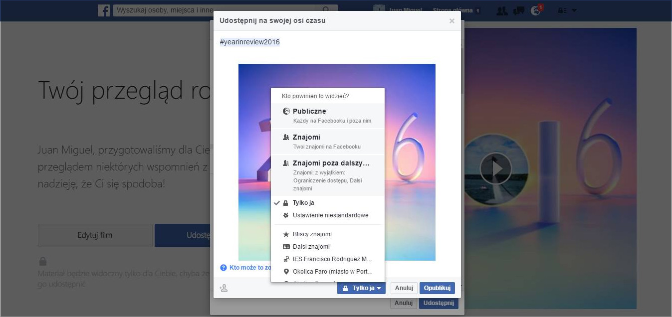
Task: Choose Okolica Faro location list
Action: point(328,272)
